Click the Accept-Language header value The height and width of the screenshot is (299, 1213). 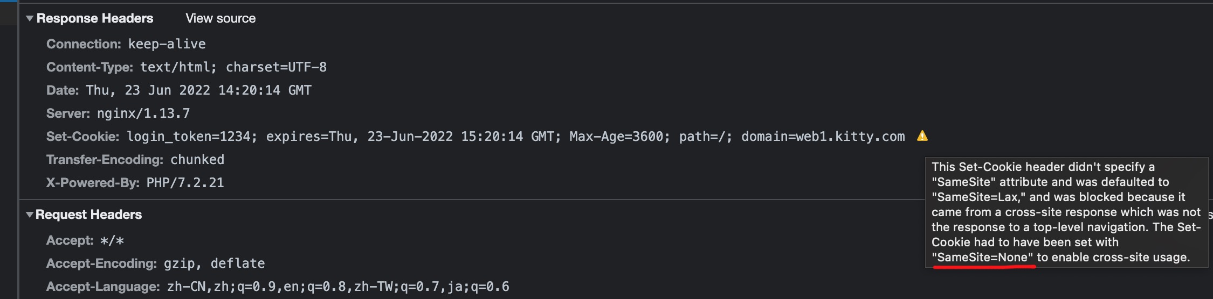coord(338,287)
